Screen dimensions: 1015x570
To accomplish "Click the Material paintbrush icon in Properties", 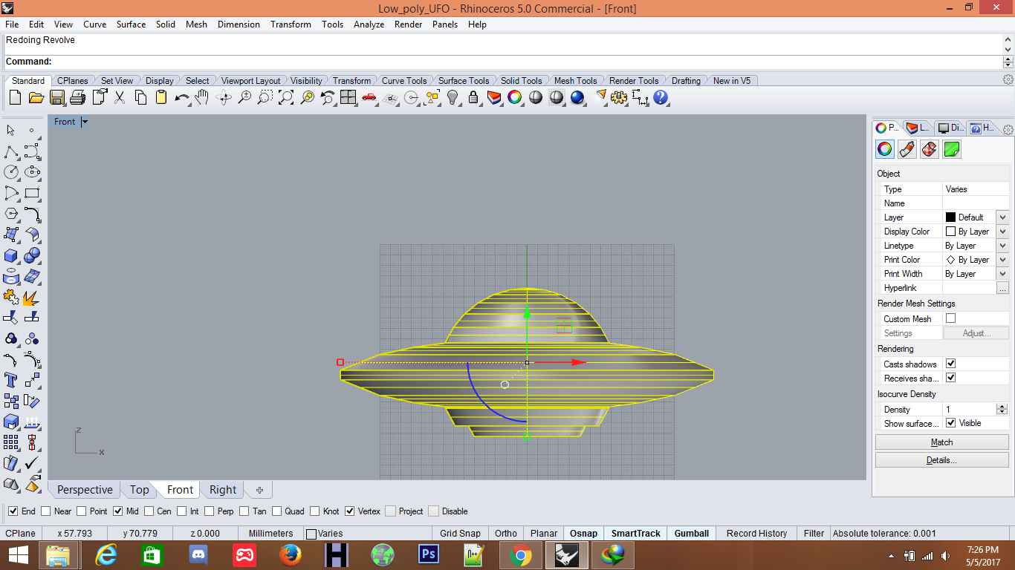I will click(x=907, y=149).
